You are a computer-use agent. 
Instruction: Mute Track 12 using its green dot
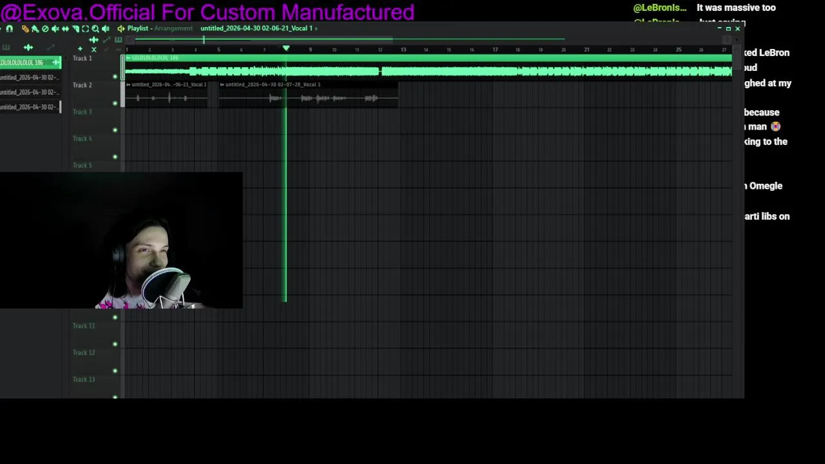(x=115, y=371)
